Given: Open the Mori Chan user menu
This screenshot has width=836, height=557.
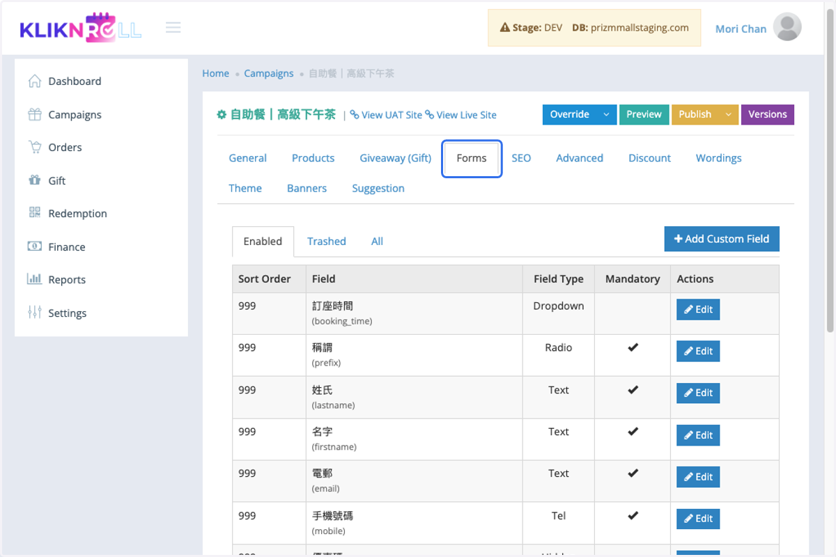Looking at the screenshot, I should coord(741,29).
